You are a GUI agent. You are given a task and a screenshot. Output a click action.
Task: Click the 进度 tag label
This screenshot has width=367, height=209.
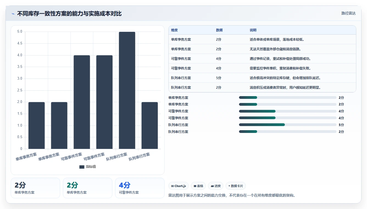coord(218,186)
